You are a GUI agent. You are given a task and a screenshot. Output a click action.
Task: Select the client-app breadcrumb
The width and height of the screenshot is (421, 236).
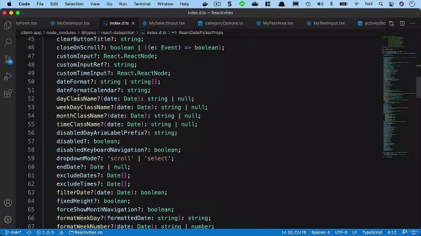coord(31,33)
